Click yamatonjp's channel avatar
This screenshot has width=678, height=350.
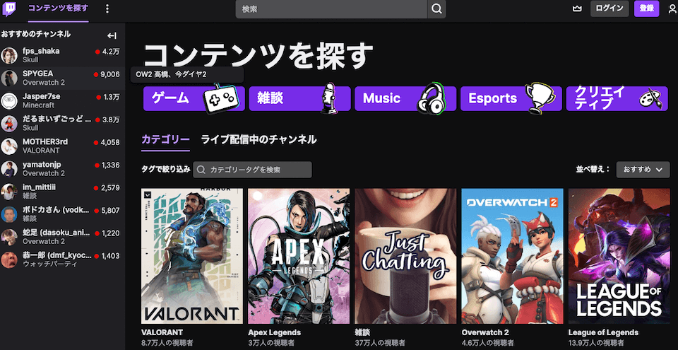tap(9, 169)
